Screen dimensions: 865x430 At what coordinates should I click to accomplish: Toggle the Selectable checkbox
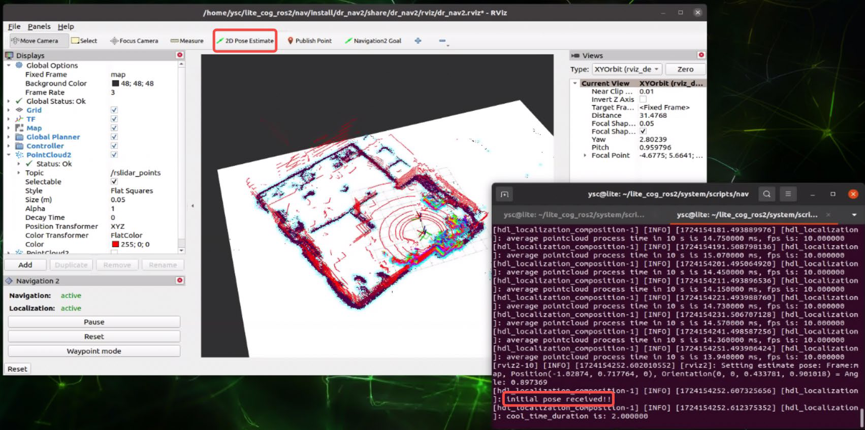pos(114,182)
